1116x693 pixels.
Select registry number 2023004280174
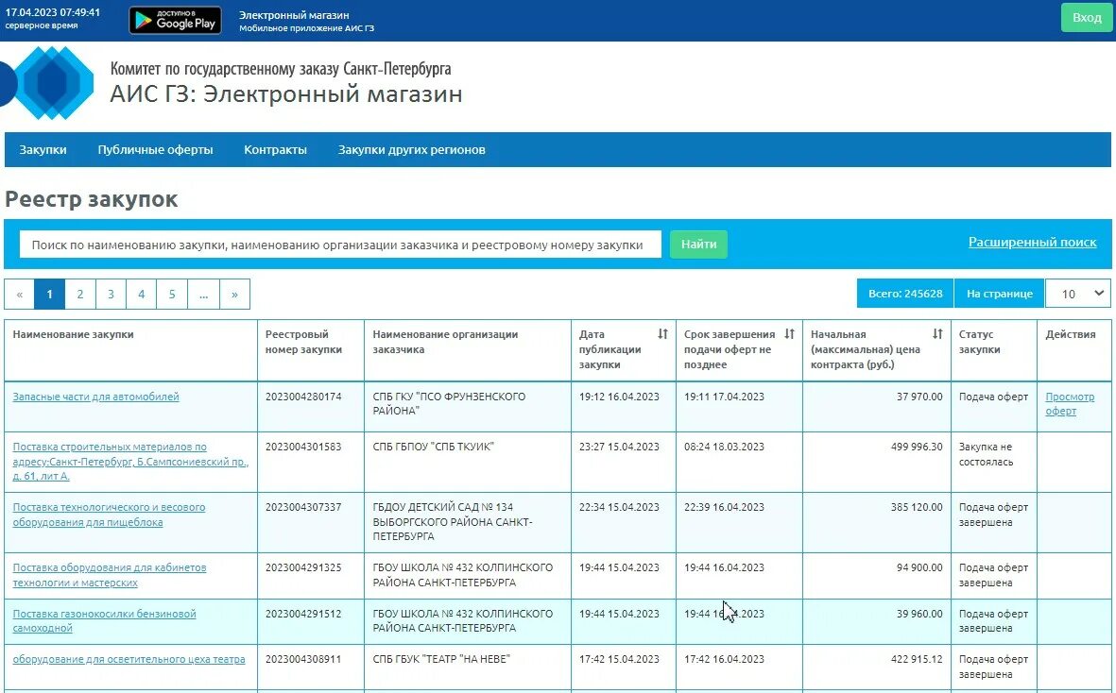tap(303, 397)
